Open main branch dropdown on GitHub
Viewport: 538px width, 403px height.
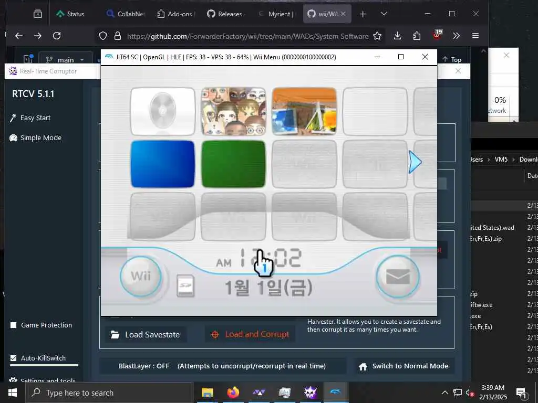coord(65,60)
